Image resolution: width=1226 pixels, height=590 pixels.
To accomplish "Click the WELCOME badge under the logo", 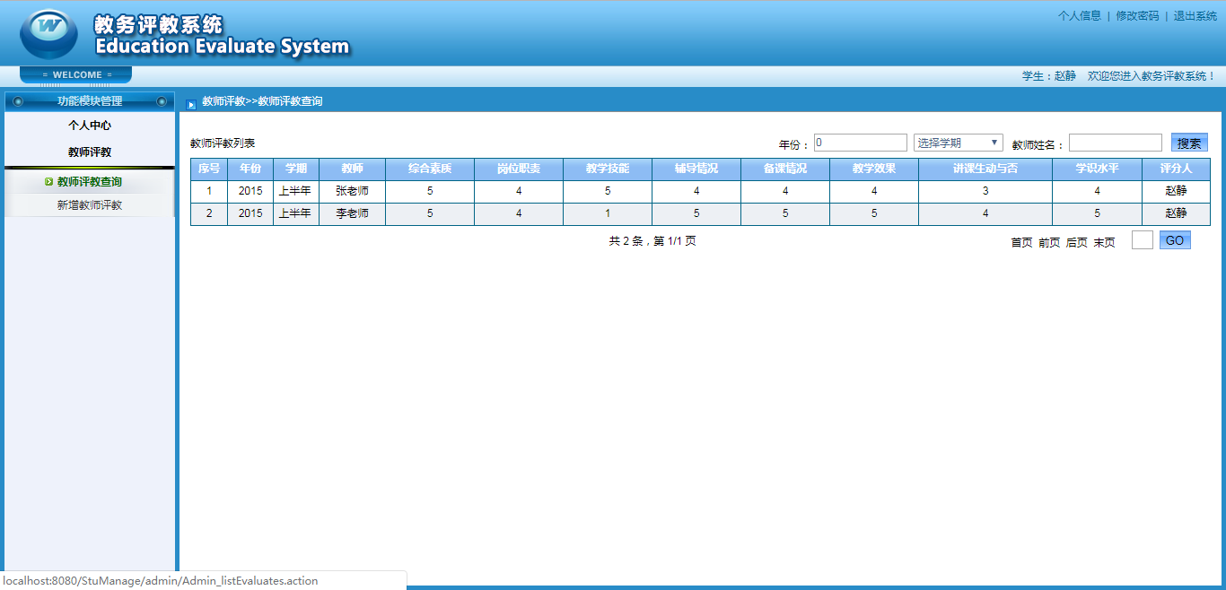I will (75, 74).
